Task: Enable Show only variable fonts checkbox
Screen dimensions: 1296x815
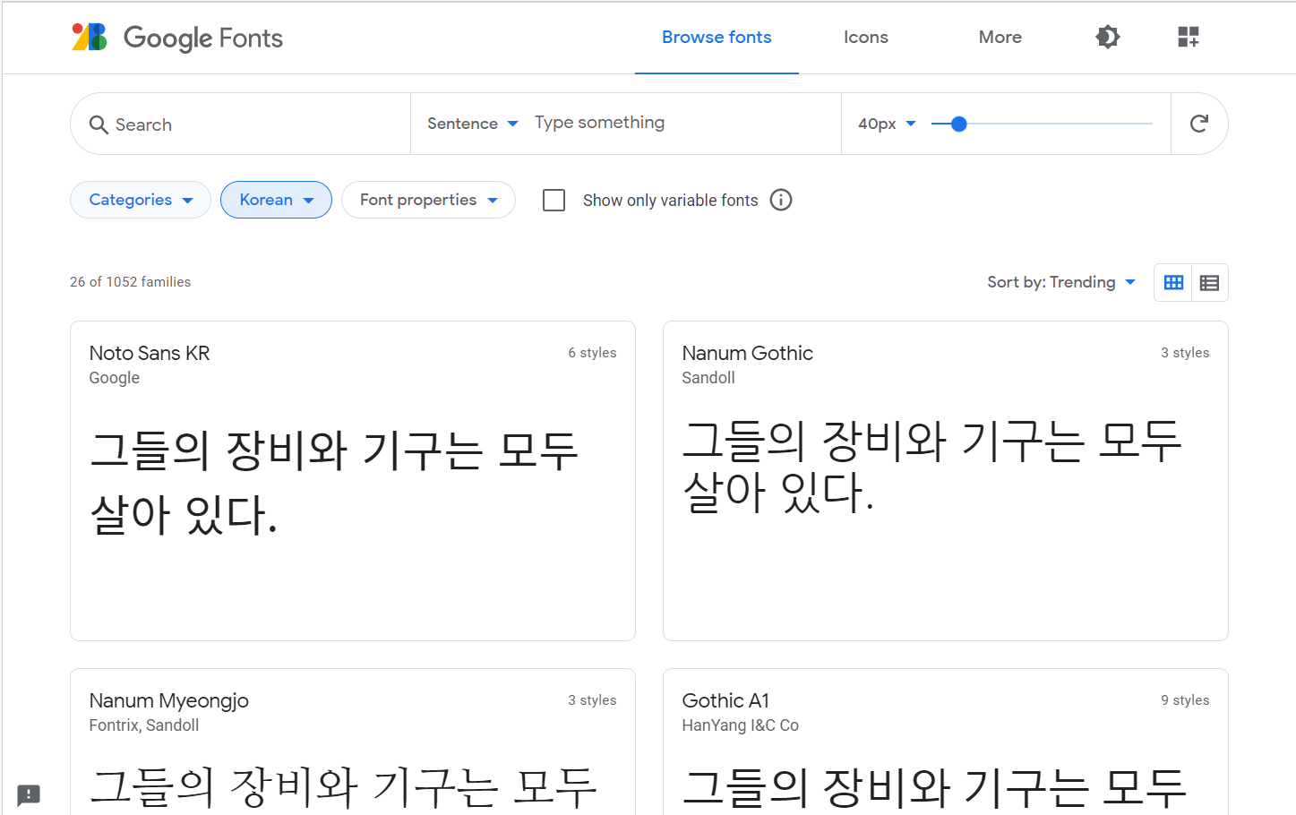Action: [554, 200]
